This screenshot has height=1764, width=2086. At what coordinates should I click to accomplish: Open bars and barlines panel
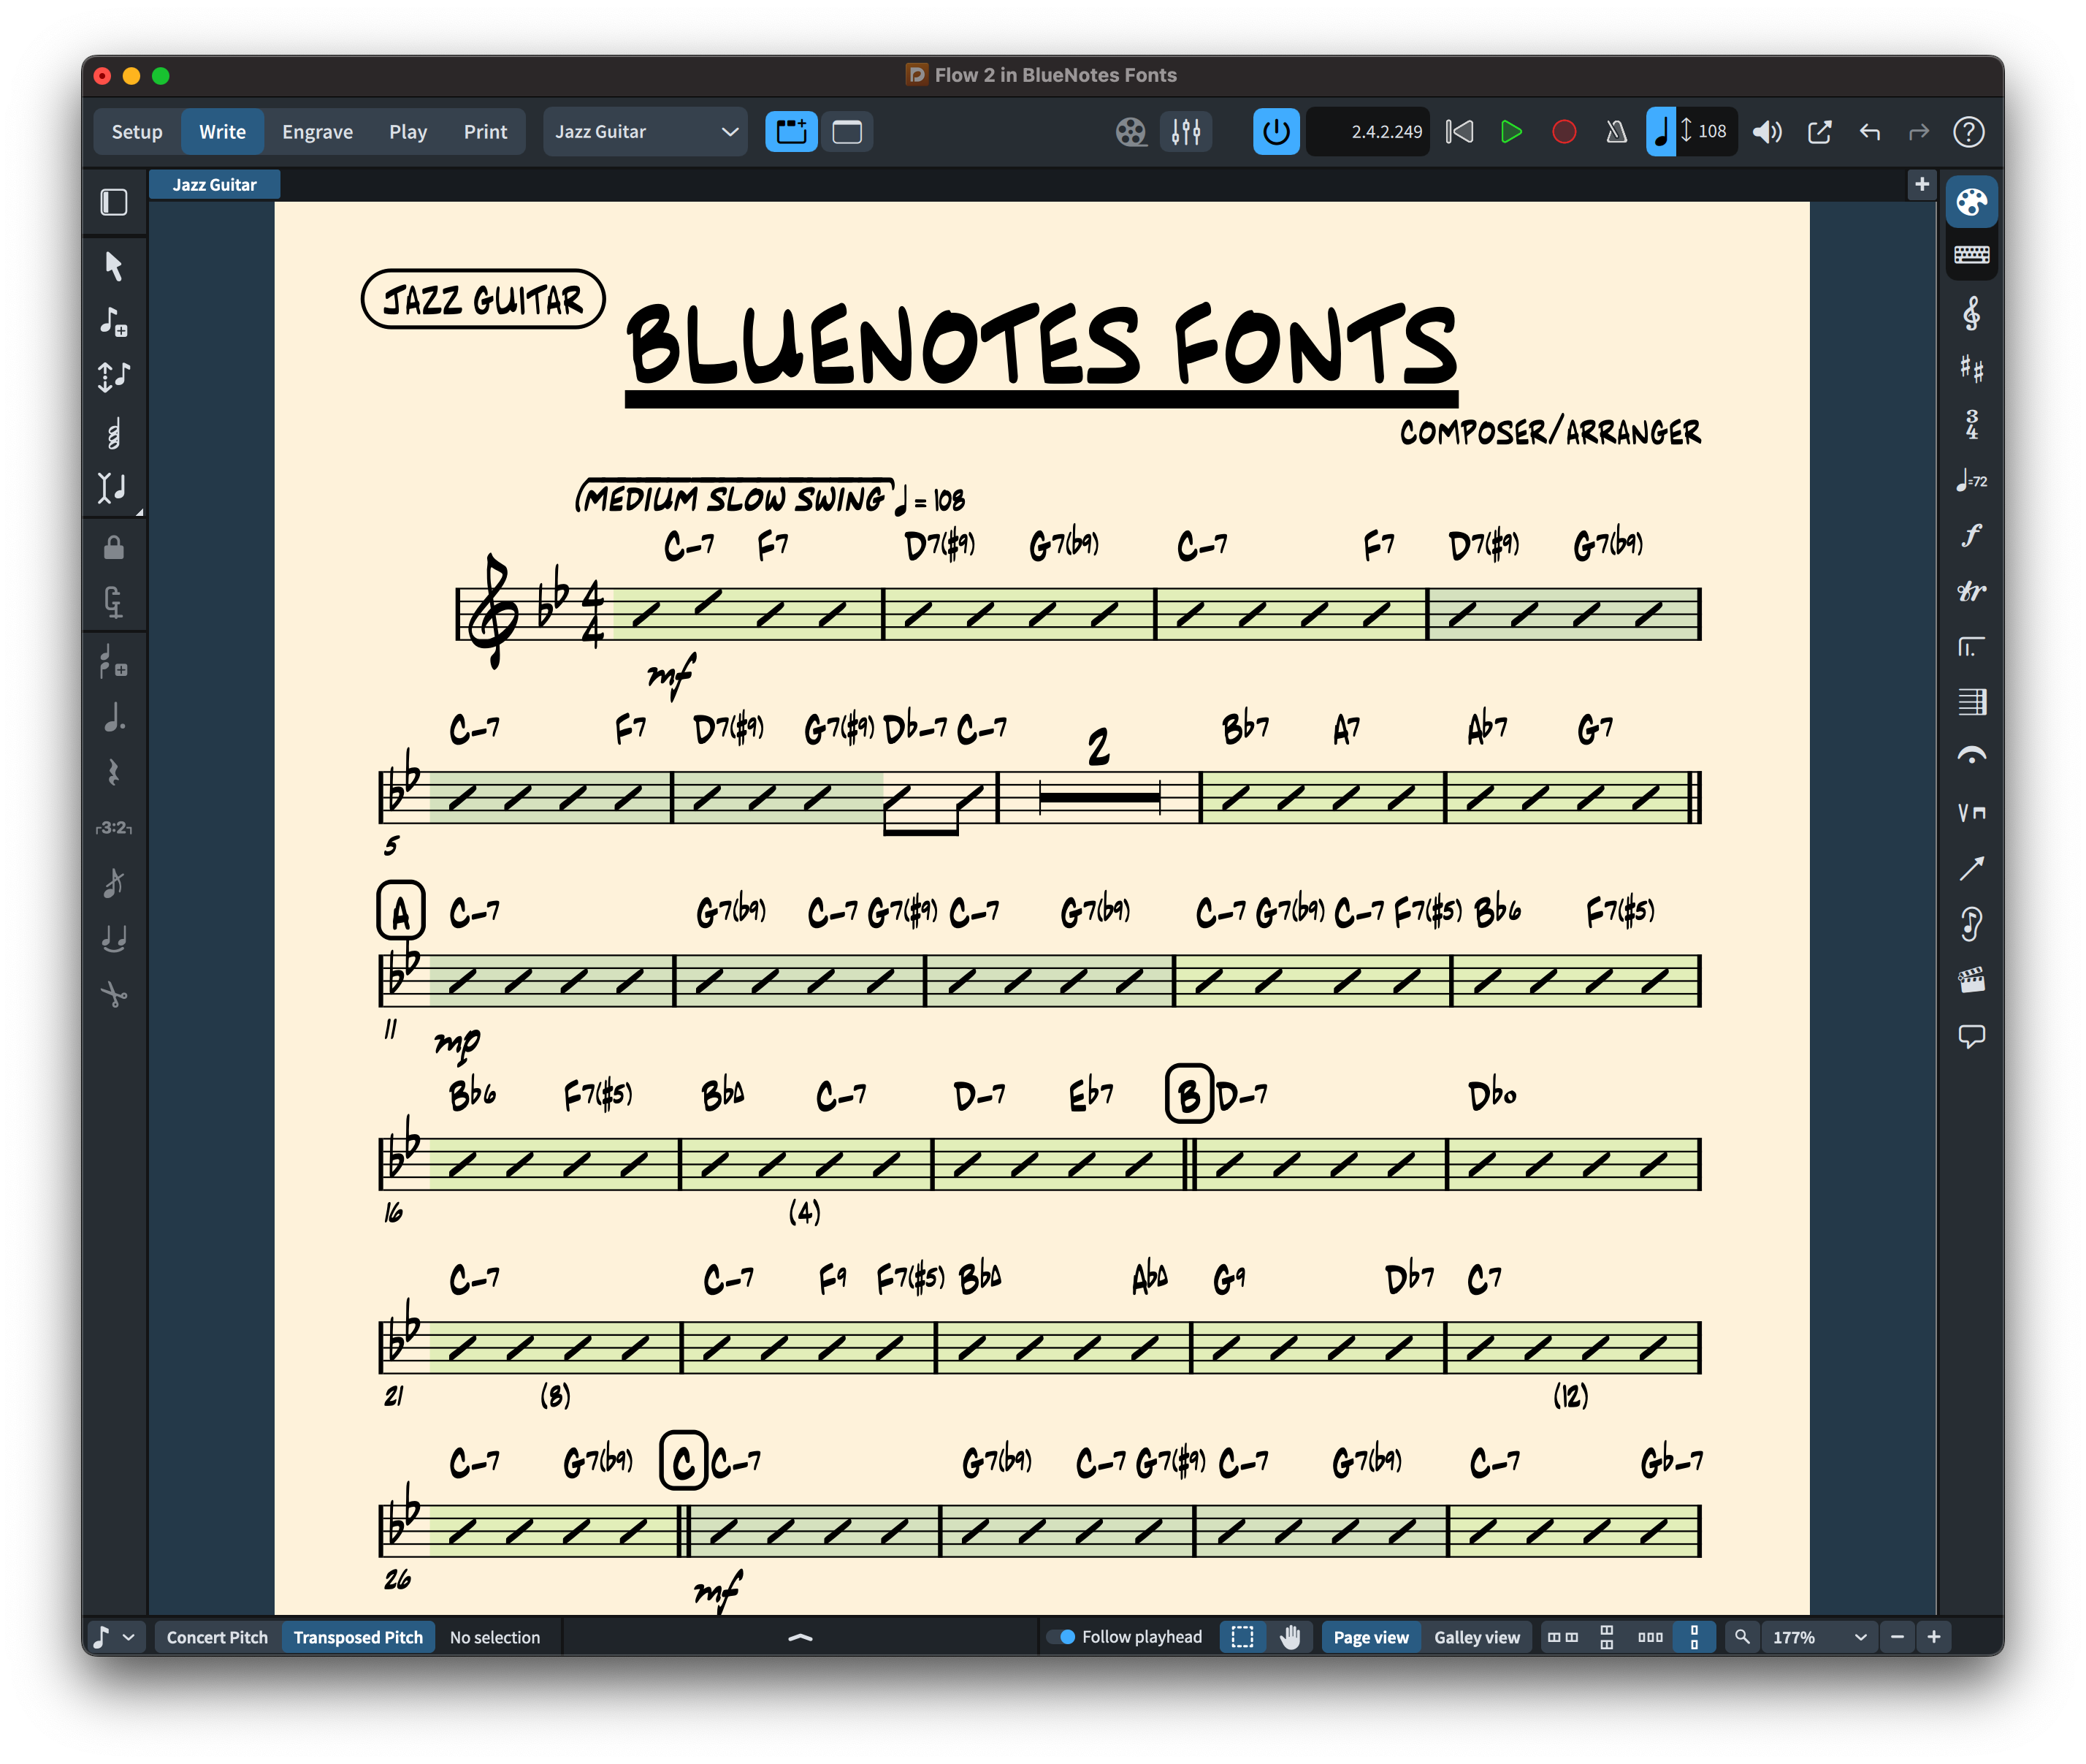pos(1971,702)
